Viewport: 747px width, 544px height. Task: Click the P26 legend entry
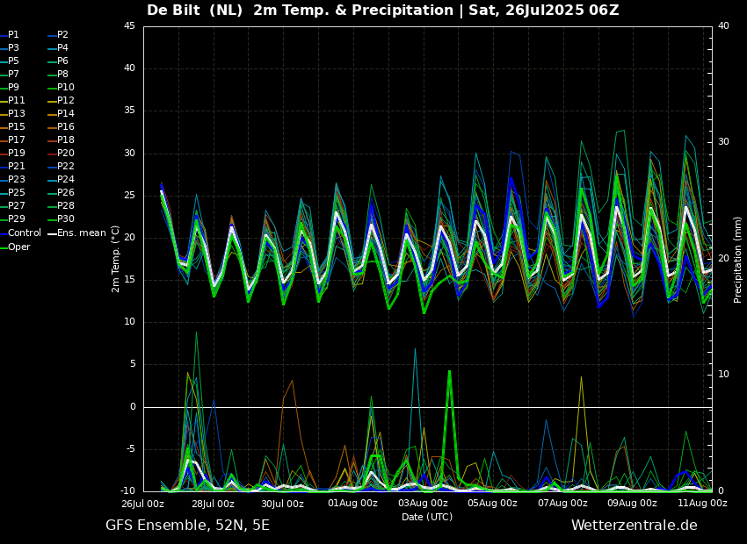click(x=61, y=192)
